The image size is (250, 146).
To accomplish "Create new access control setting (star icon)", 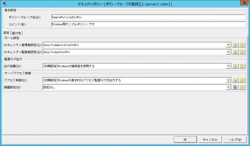I will [242, 80].
